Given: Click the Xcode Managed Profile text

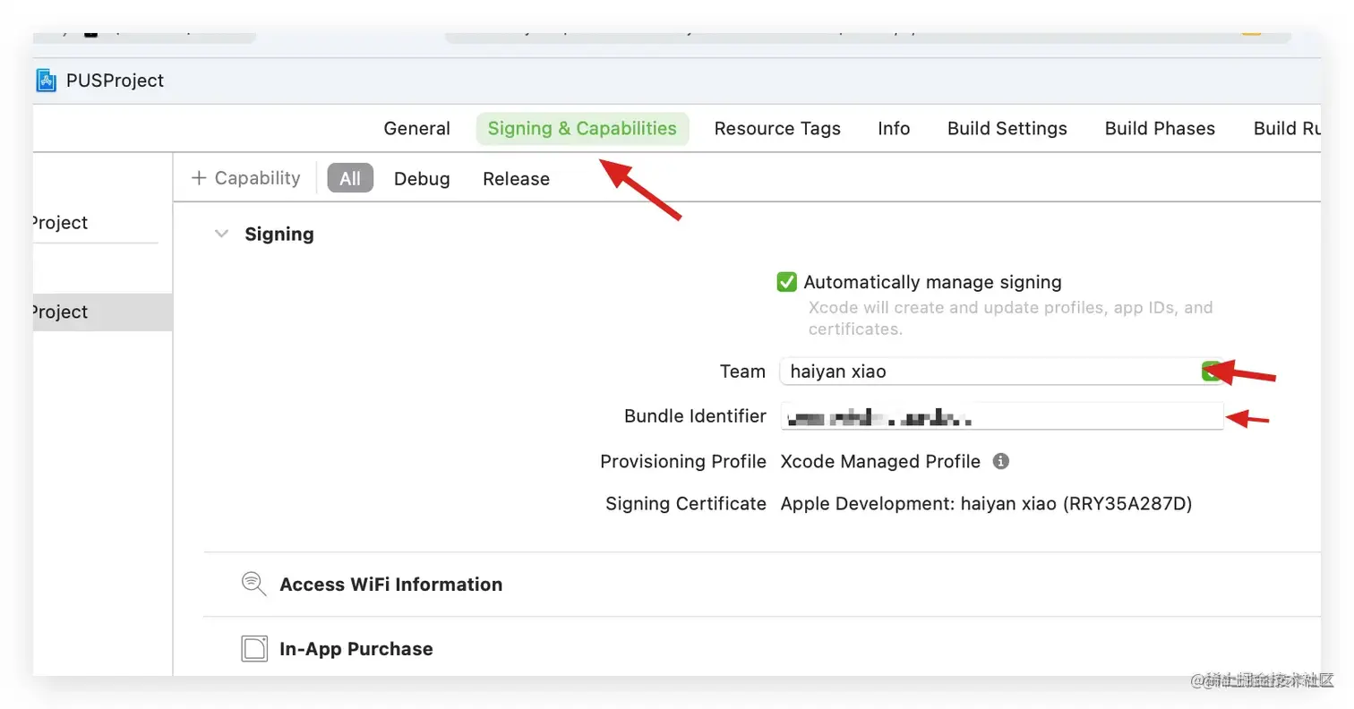Looking at the screenshot, I should 880,462.
